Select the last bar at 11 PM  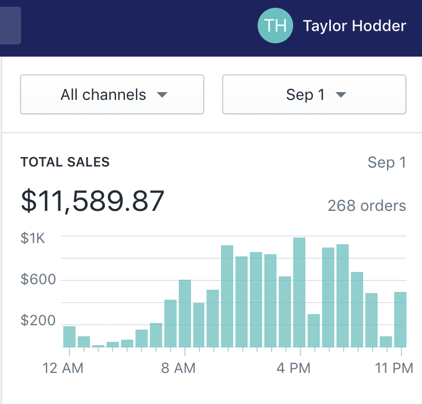pos(400,320)
